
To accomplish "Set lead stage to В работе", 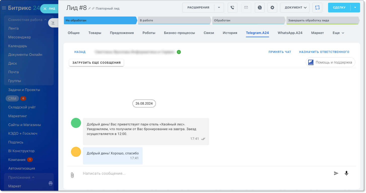I will click(x=174, y=20).
